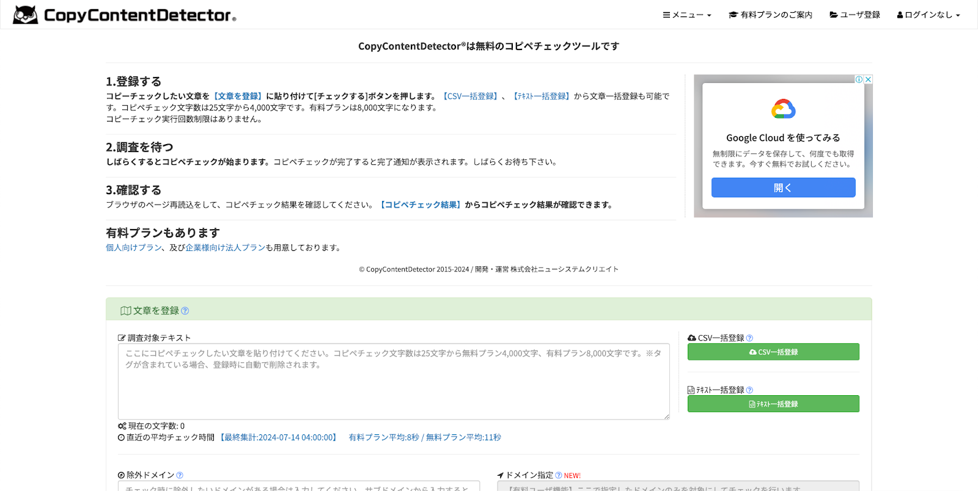Image resolution: width=978 pixels, height=491 pixels.
Task: Click the ドメイン指定 input field
Action: (x=678, y=486)
